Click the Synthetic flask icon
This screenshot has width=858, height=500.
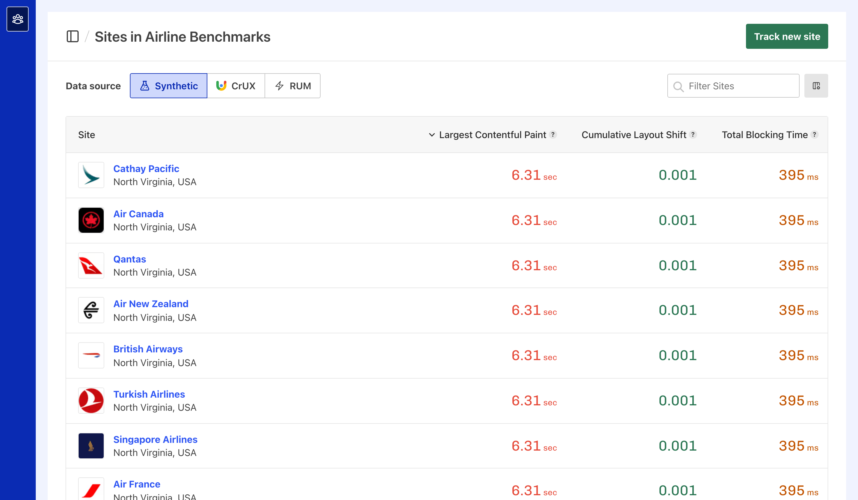click(145, 86)
